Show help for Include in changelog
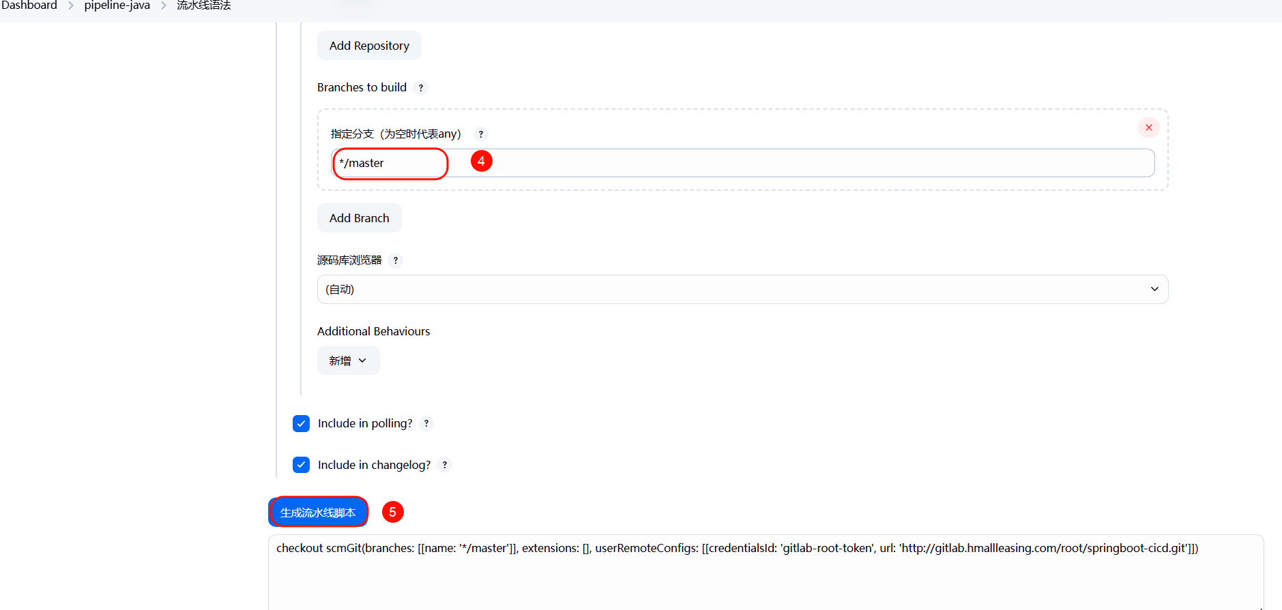Screen dimensions: 1282x610 tap(445, 465)
